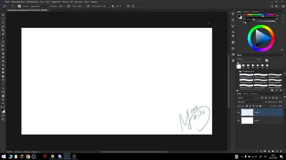Enable airbrush build-up in options bar
Screen dimensions: 286x160
[88, 6]
